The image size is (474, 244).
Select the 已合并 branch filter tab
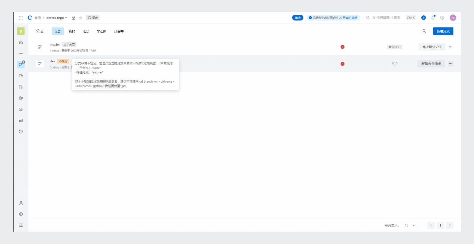coord(119,31)
